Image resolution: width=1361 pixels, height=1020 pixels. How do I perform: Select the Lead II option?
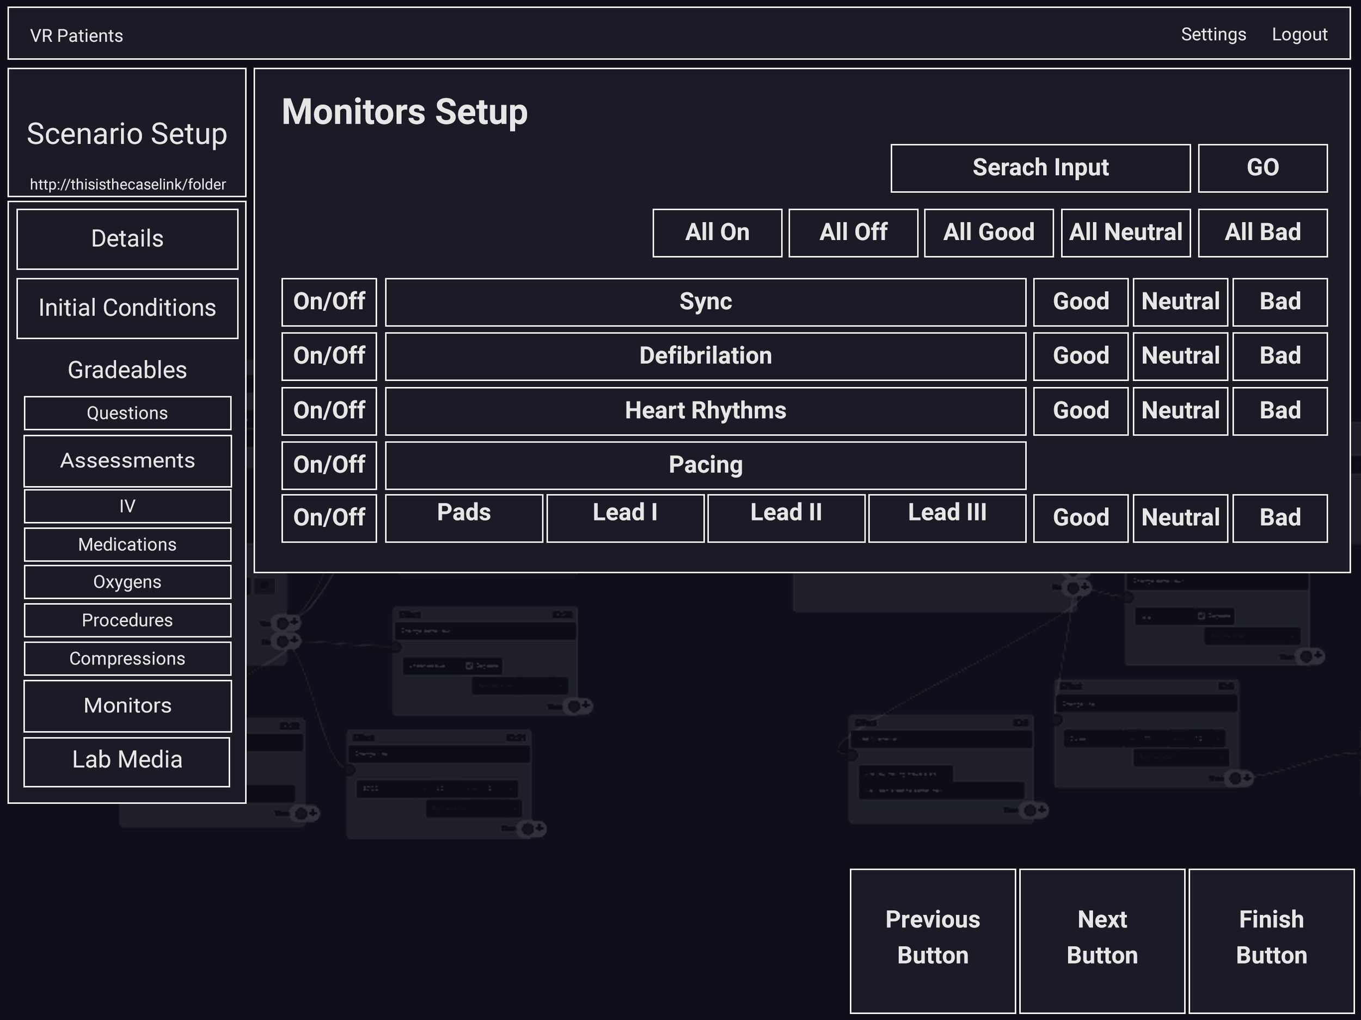(x=786, y=518)
